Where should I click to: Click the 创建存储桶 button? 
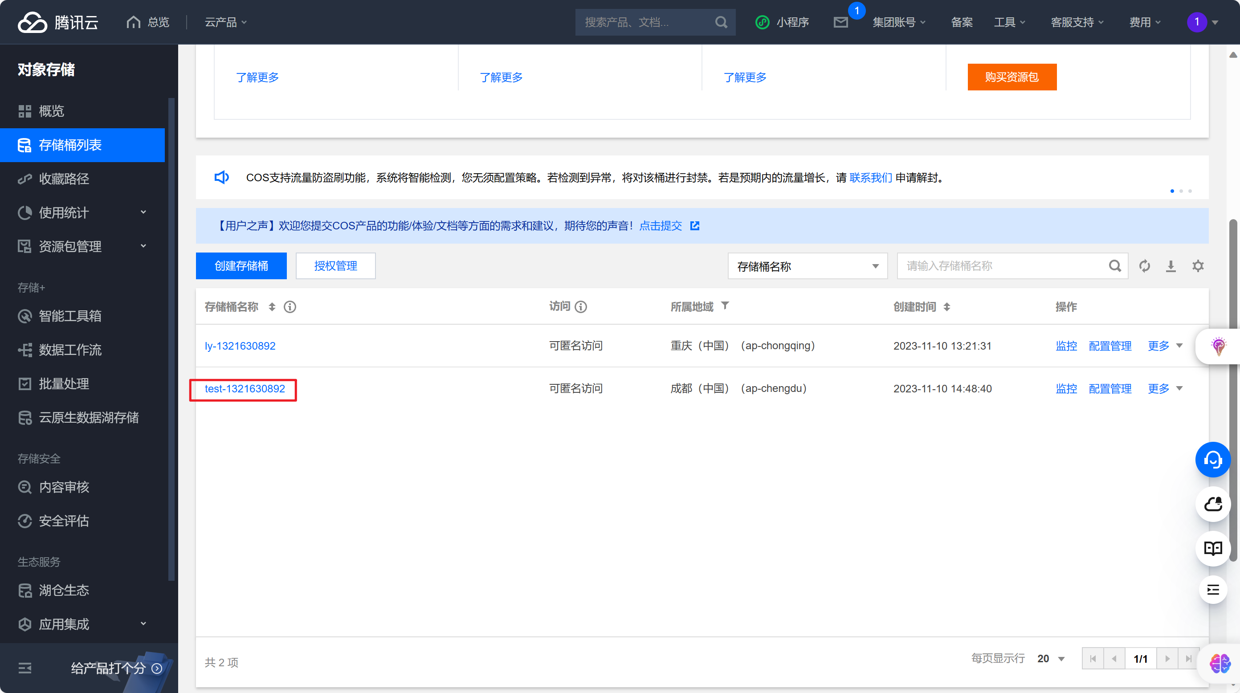(x=241, y=265)
